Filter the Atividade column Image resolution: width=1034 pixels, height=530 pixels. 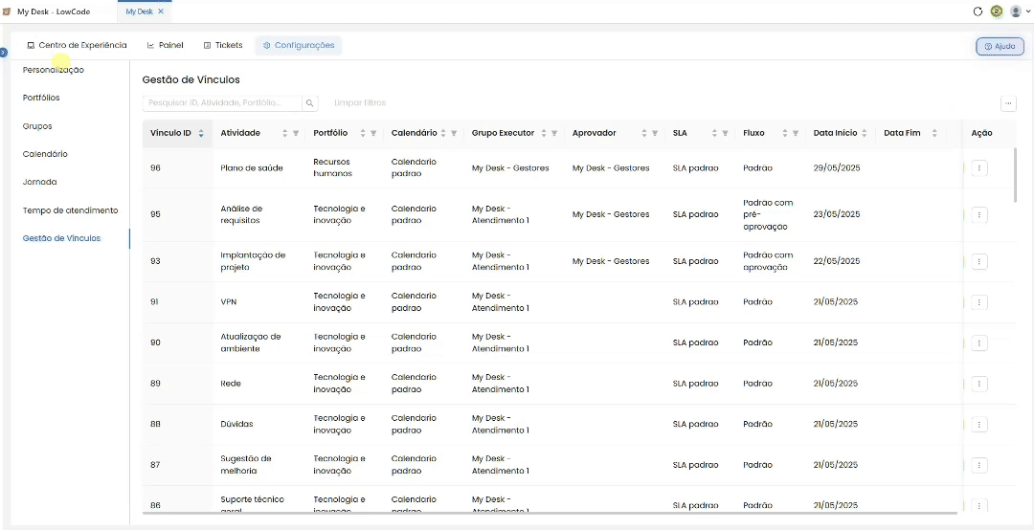coord(296,133)
